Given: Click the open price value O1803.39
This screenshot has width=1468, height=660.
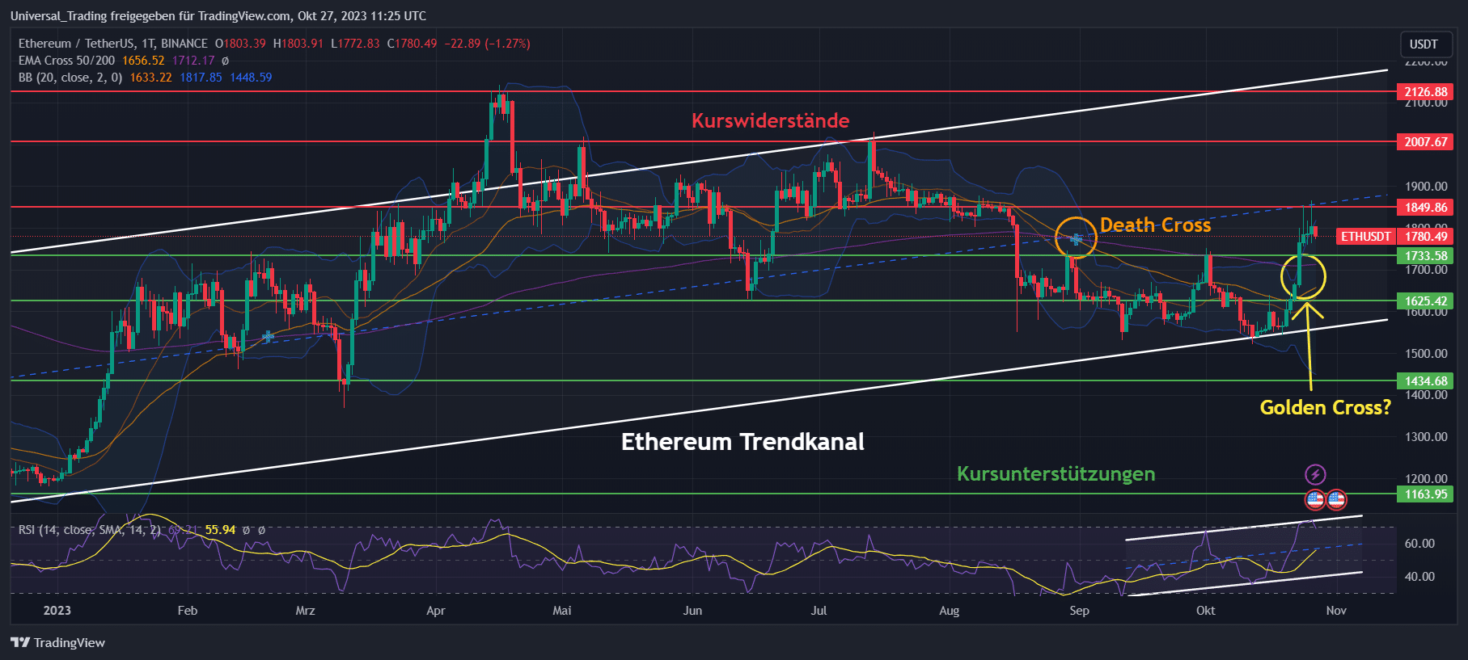Looking at the screenshot, I should click(x=240, y=44).
